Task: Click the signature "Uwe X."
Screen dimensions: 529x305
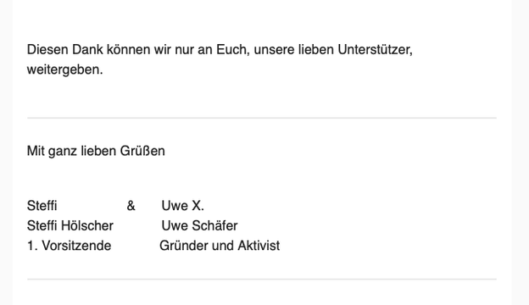Action: point(182,206)
